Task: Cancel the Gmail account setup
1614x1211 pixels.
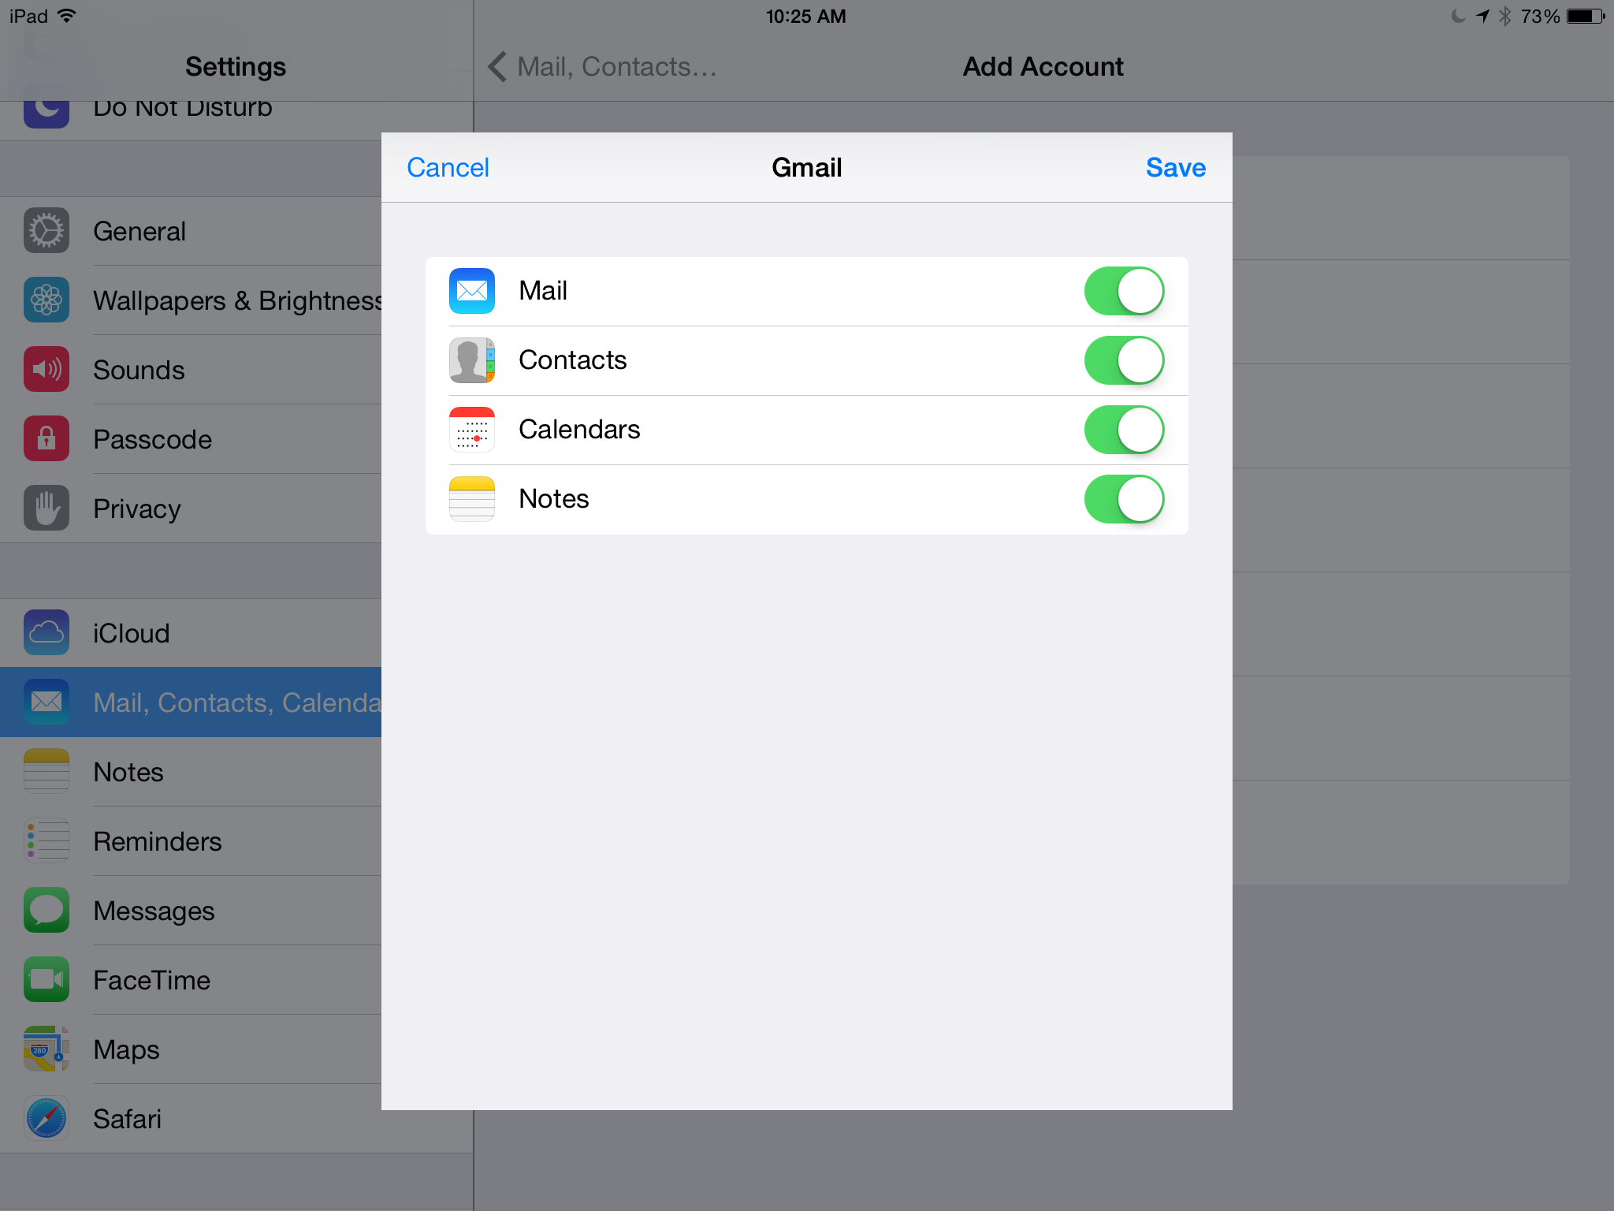Action: [448, 167]
